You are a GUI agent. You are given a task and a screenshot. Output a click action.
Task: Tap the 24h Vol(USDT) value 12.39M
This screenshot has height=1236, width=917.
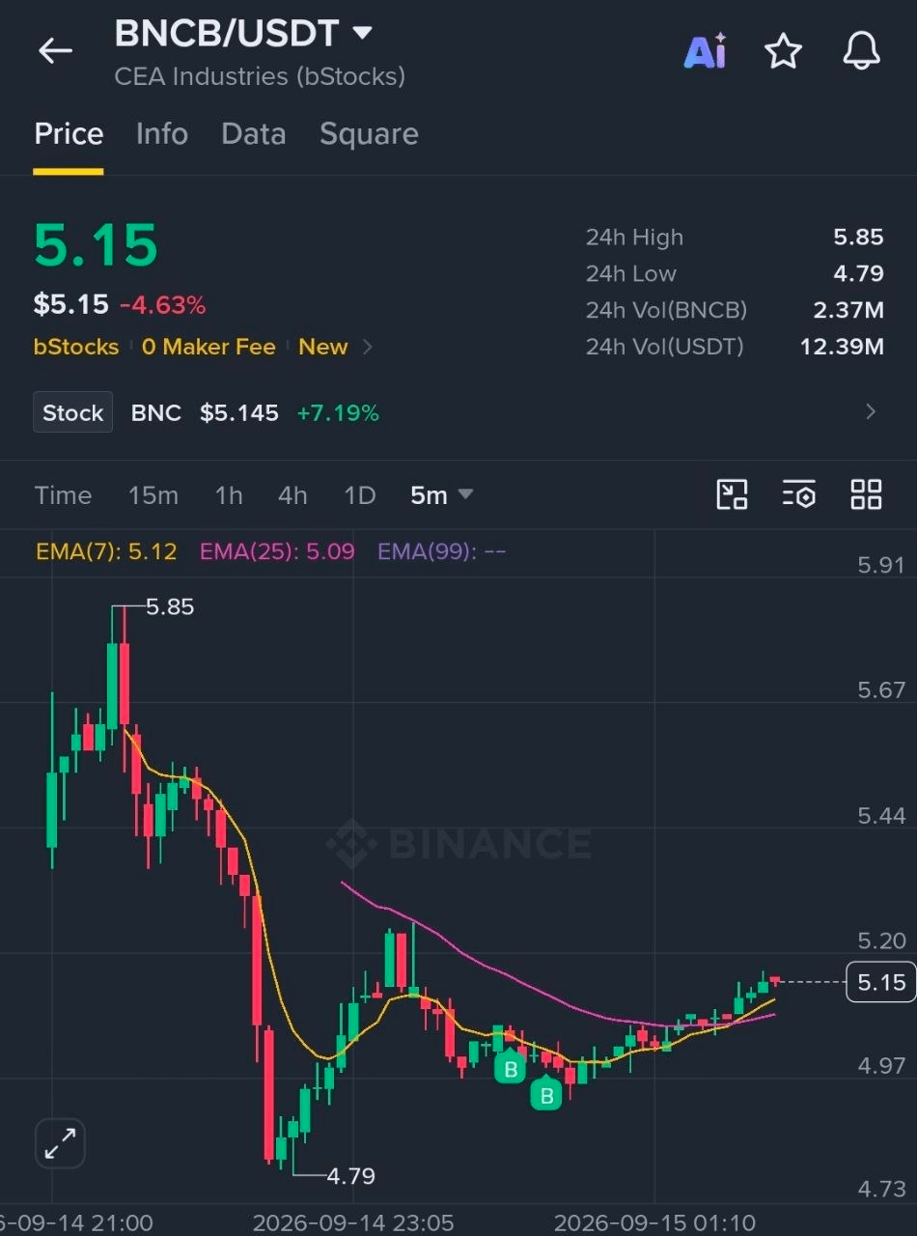click(x=842, y=346)
